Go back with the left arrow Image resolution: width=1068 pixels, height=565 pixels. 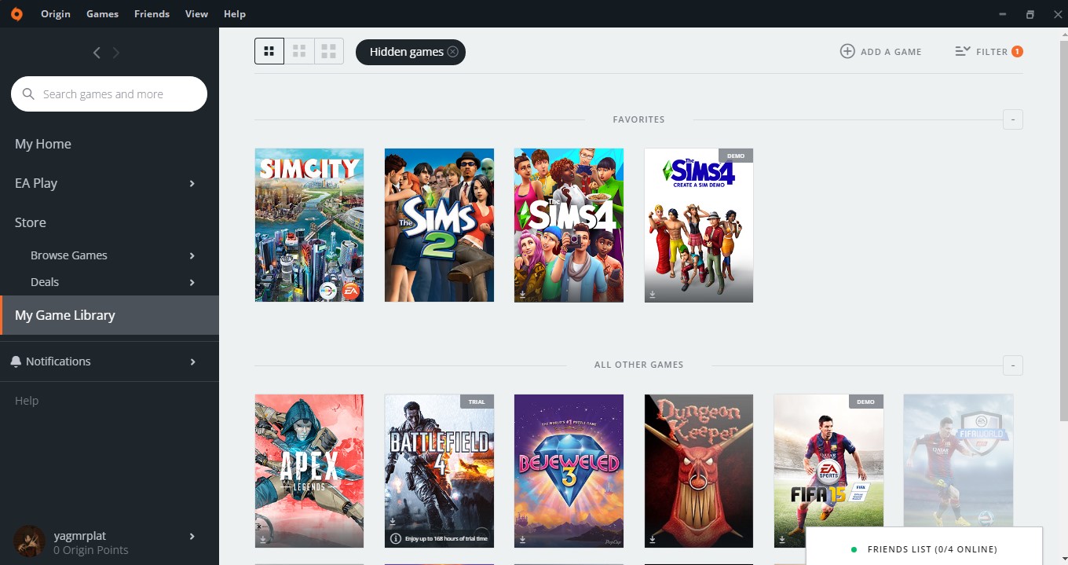97,53
